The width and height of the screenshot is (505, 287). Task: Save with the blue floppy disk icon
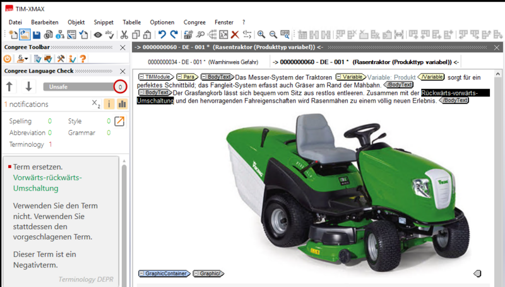click(x=37, y=35)
